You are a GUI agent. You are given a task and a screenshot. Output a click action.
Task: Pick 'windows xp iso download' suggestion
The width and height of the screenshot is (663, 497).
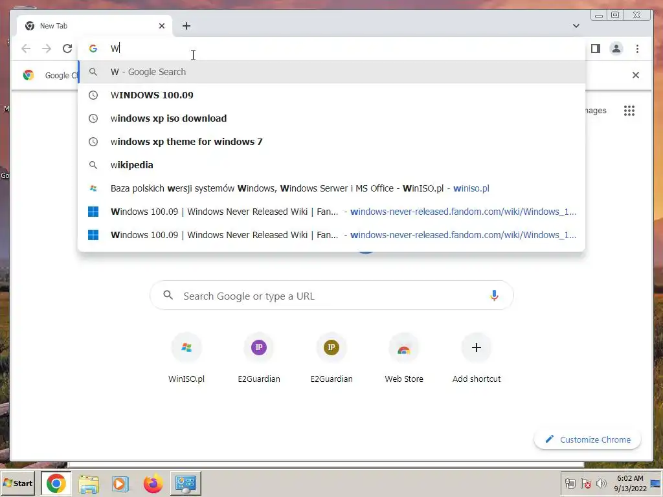[331, 118]
